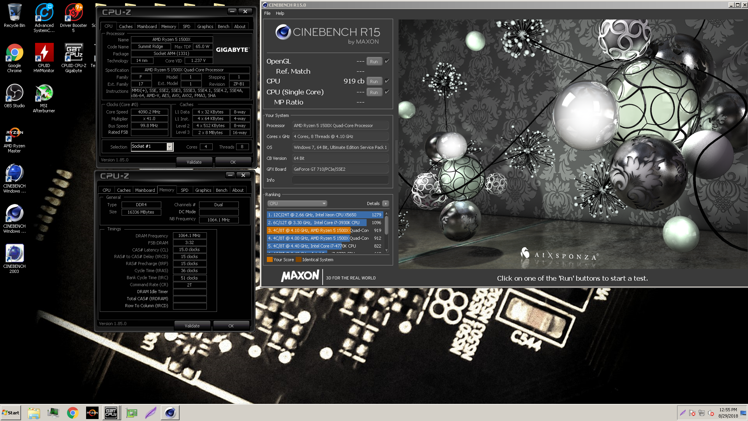Open File Explorer from the taskbar
Image resolution: width=748 pixels, height=421 pixels.
34,413
